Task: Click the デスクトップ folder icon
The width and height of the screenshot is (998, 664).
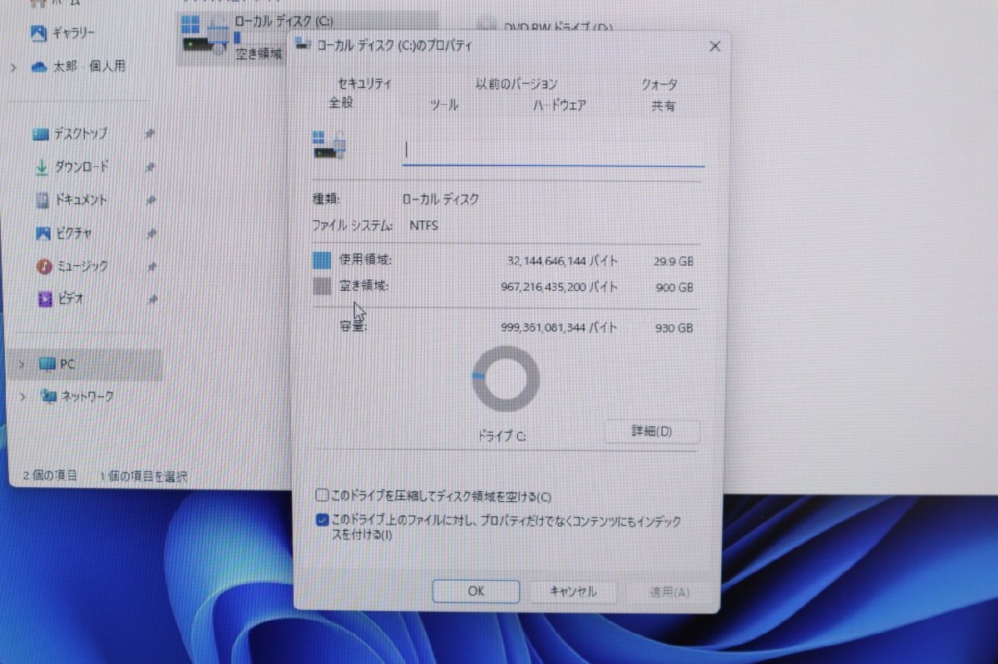Action: pyautogui.click(x=40, y=134)
